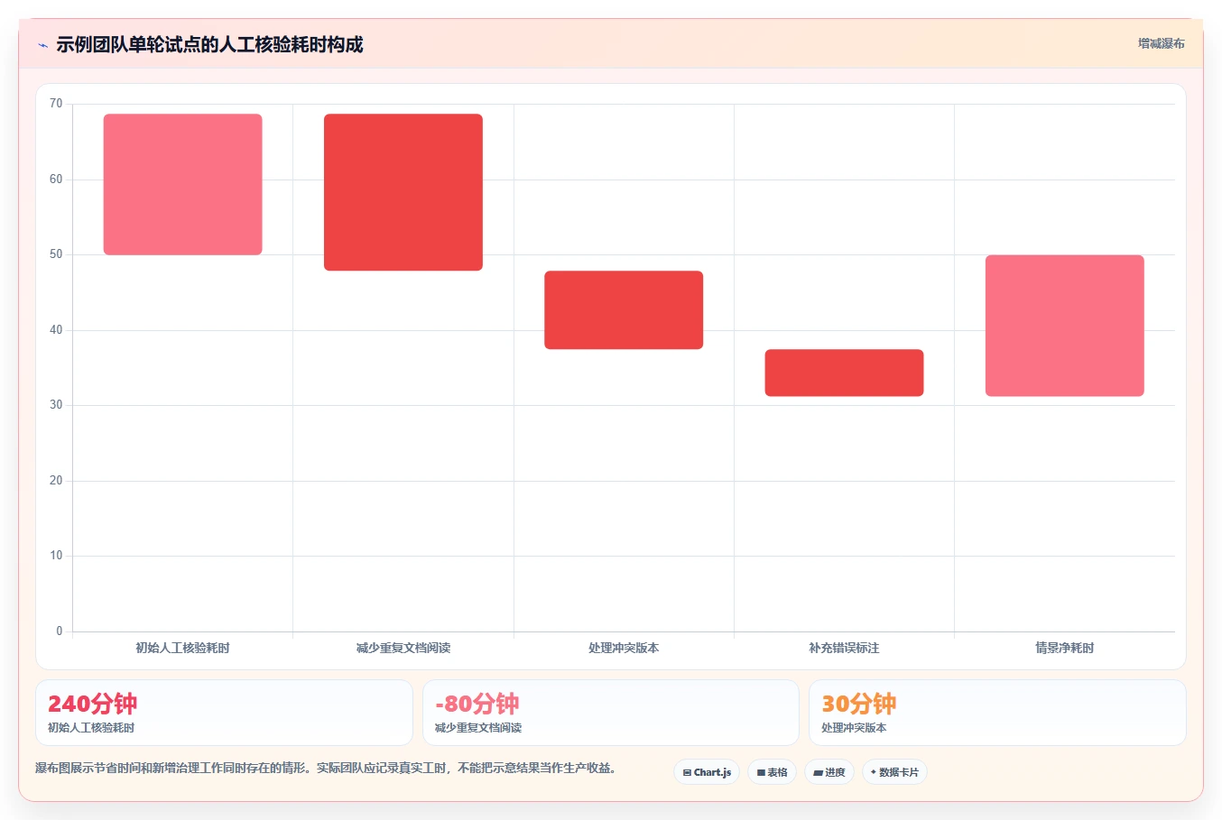1222x820 pixels.
Task: Open the -80分钟 data card
Action: (611, 713)
